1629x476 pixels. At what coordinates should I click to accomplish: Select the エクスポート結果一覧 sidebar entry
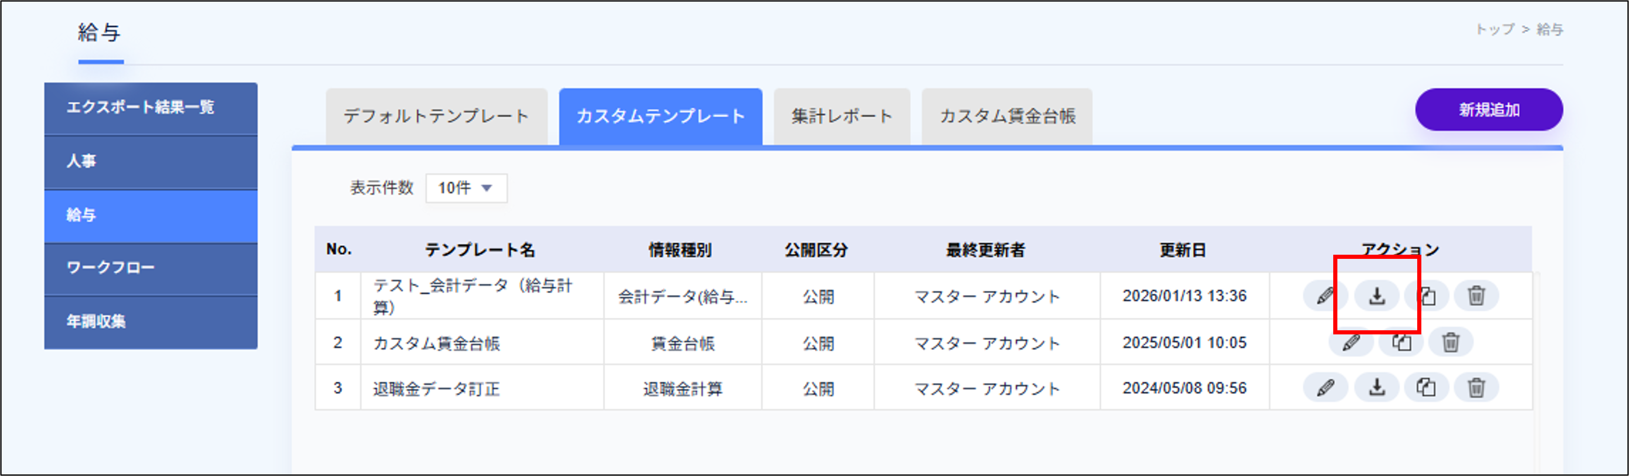[x=150, y=107]
